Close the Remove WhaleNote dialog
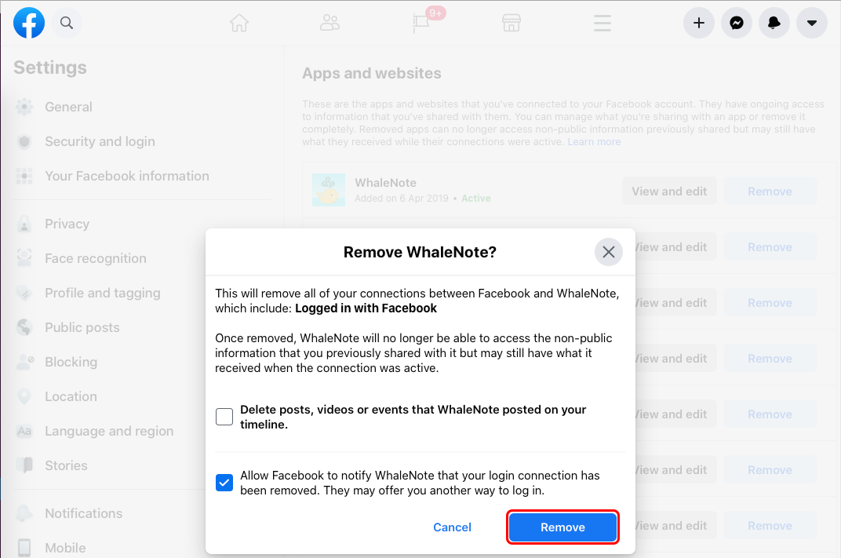Viewport: 841px width, 558px height. click(x=608, y=252)
